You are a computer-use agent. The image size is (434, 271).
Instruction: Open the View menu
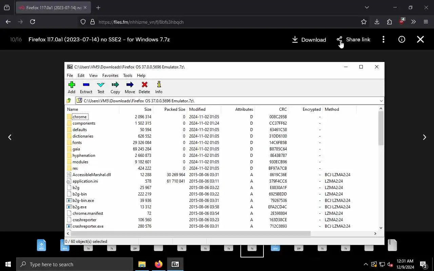(93, 76)
